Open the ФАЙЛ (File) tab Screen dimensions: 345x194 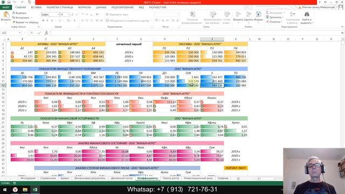[6, 7]
